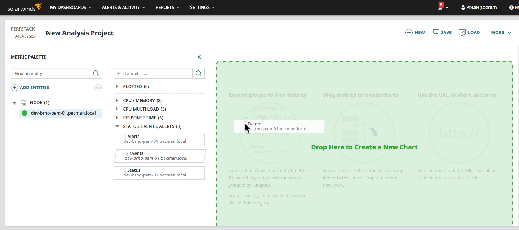Grab the Alerts tile drag handle
519x230 pixels.
pos(125,137)
